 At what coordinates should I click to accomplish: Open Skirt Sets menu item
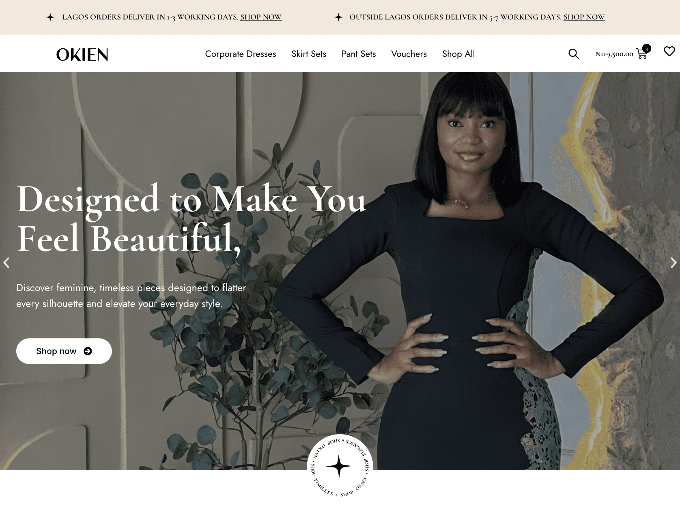pyautogui.click(x=309, y=54)
